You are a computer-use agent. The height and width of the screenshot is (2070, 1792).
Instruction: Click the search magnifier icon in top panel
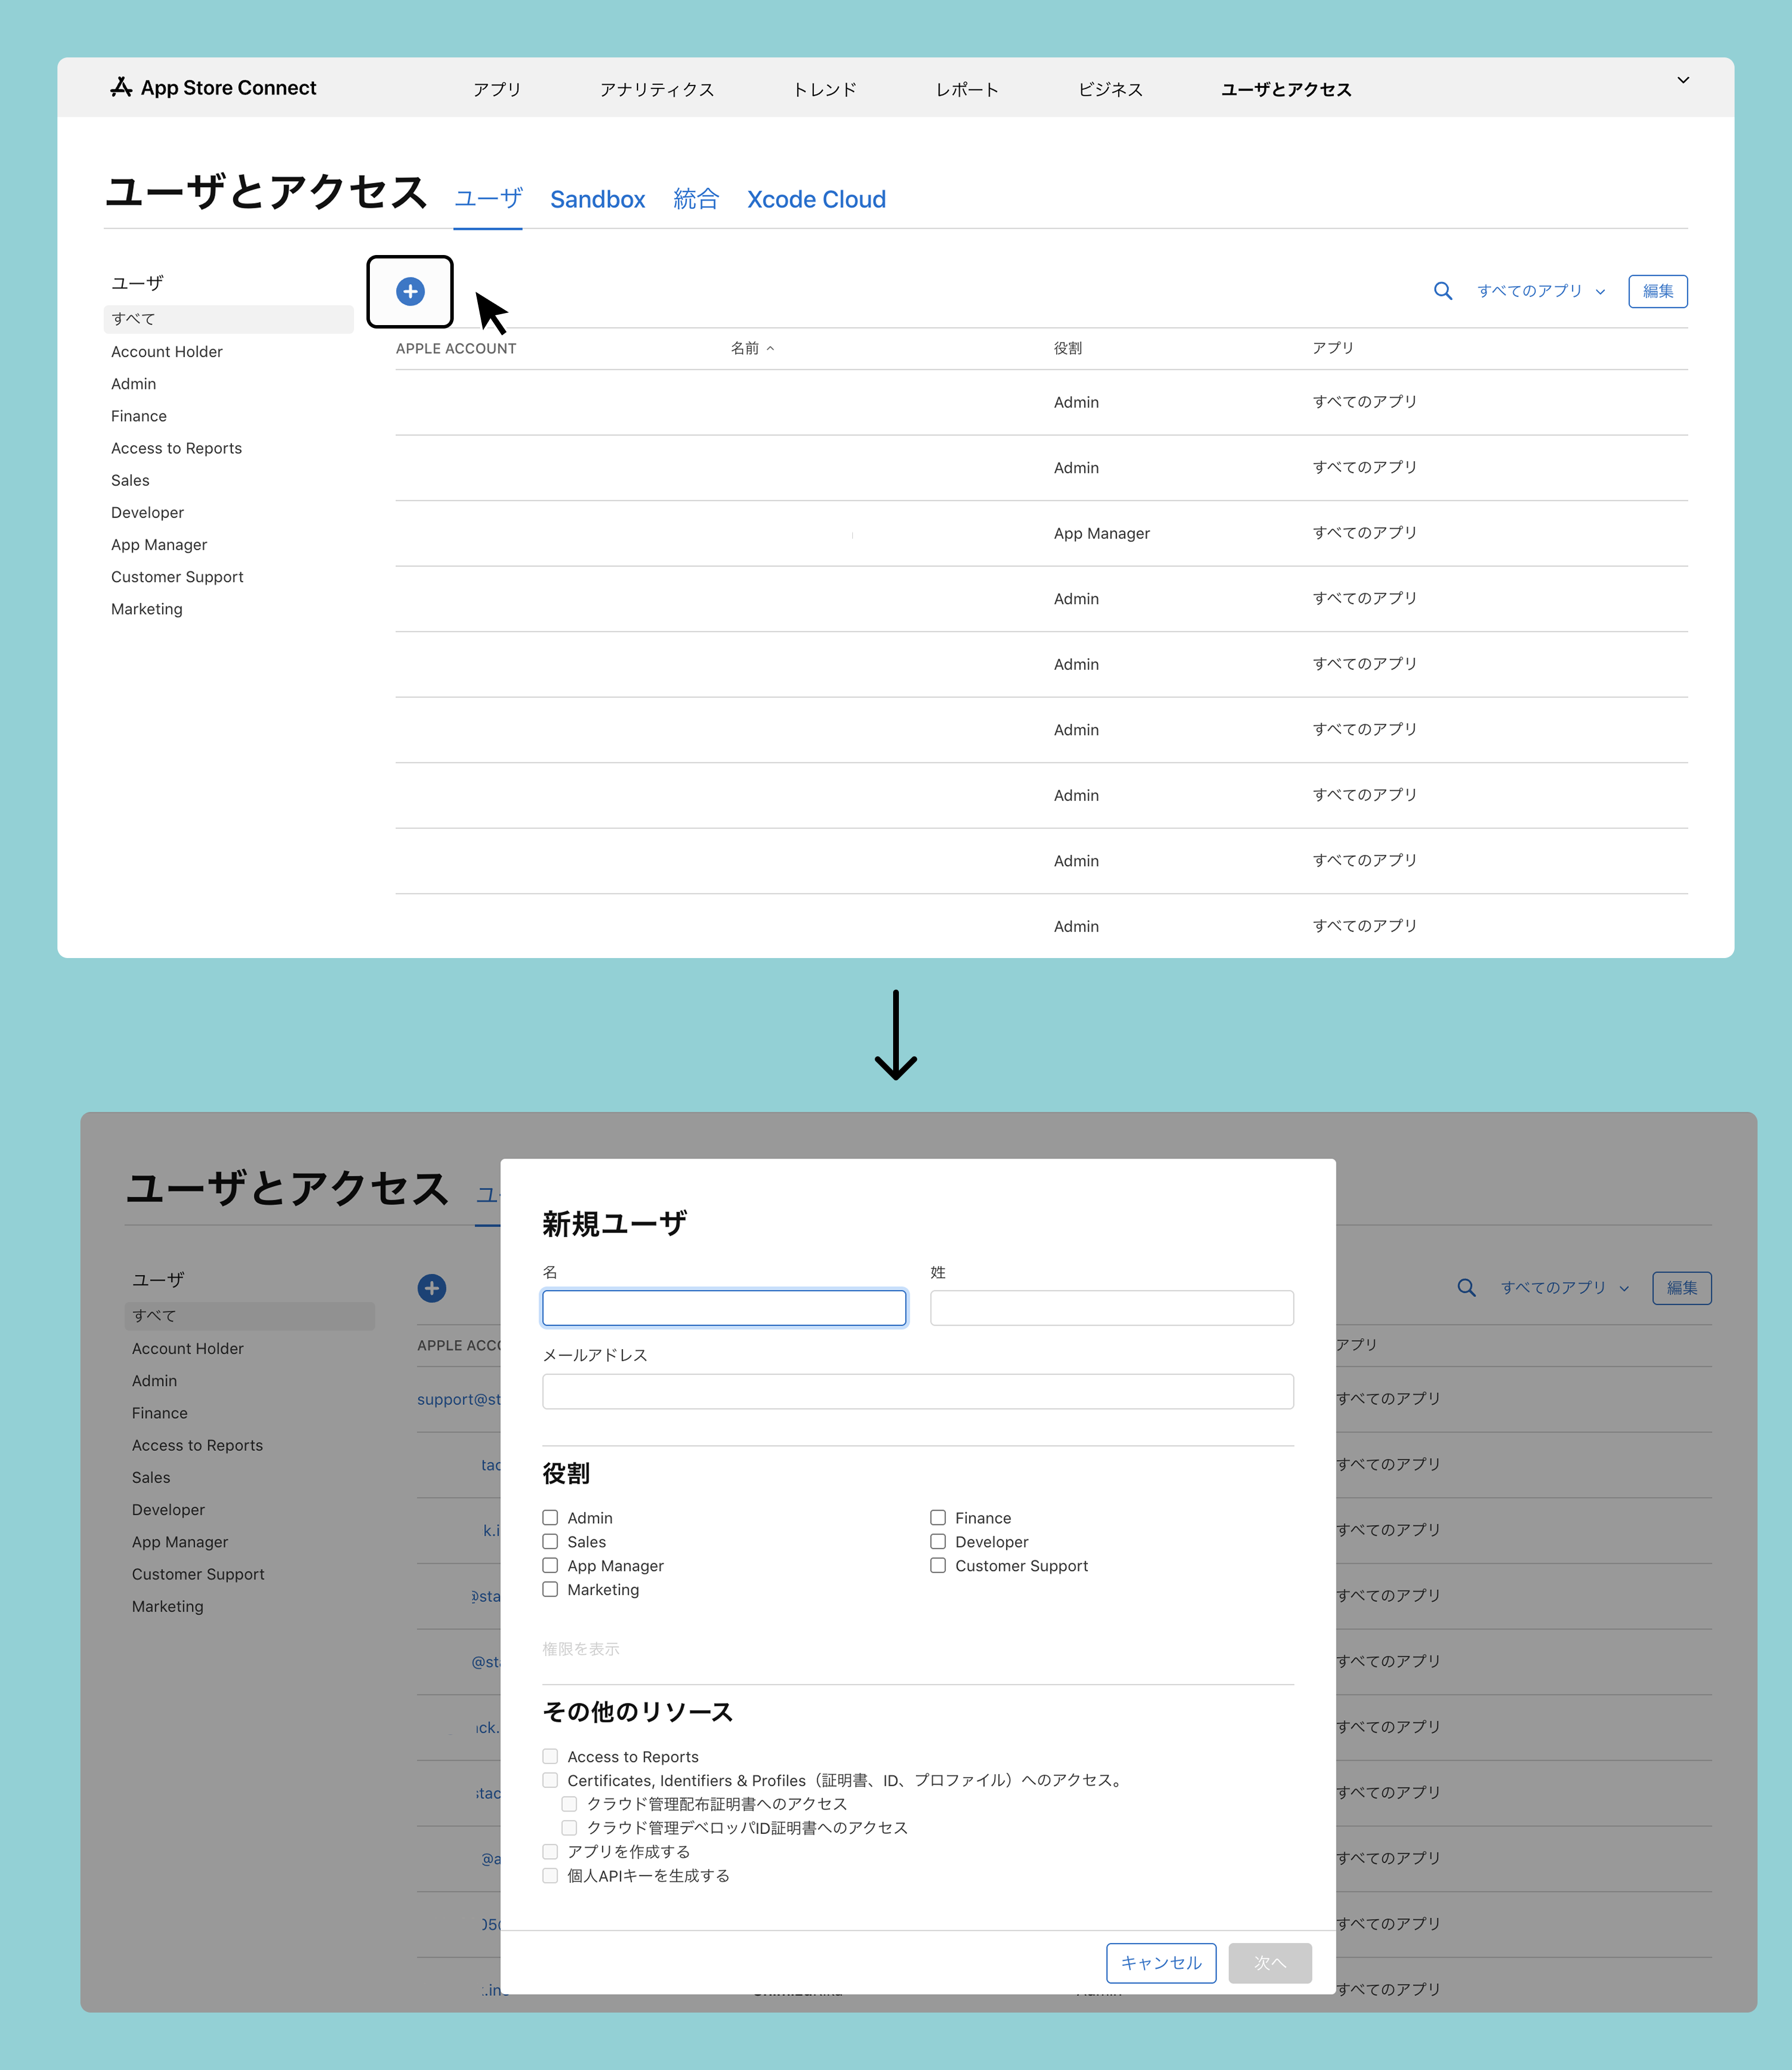click(x=1442, y=291)
